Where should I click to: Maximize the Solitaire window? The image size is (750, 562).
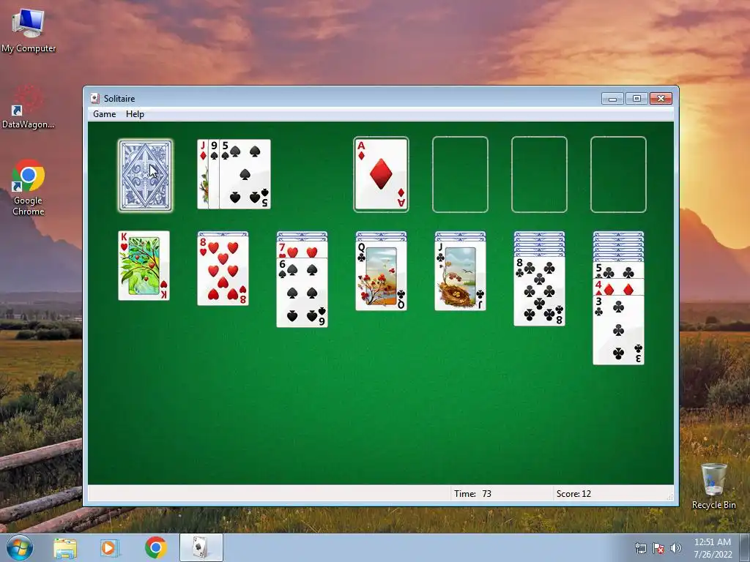point(636,99)
